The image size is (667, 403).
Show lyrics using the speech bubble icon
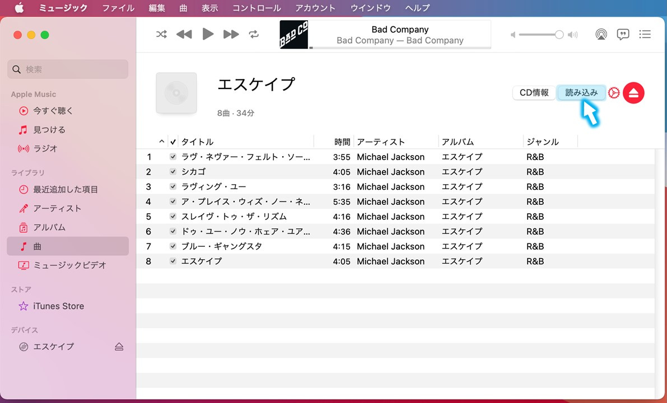[x=623, y=35]
